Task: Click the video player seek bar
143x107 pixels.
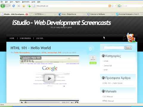Action: [x=43, y=103]
